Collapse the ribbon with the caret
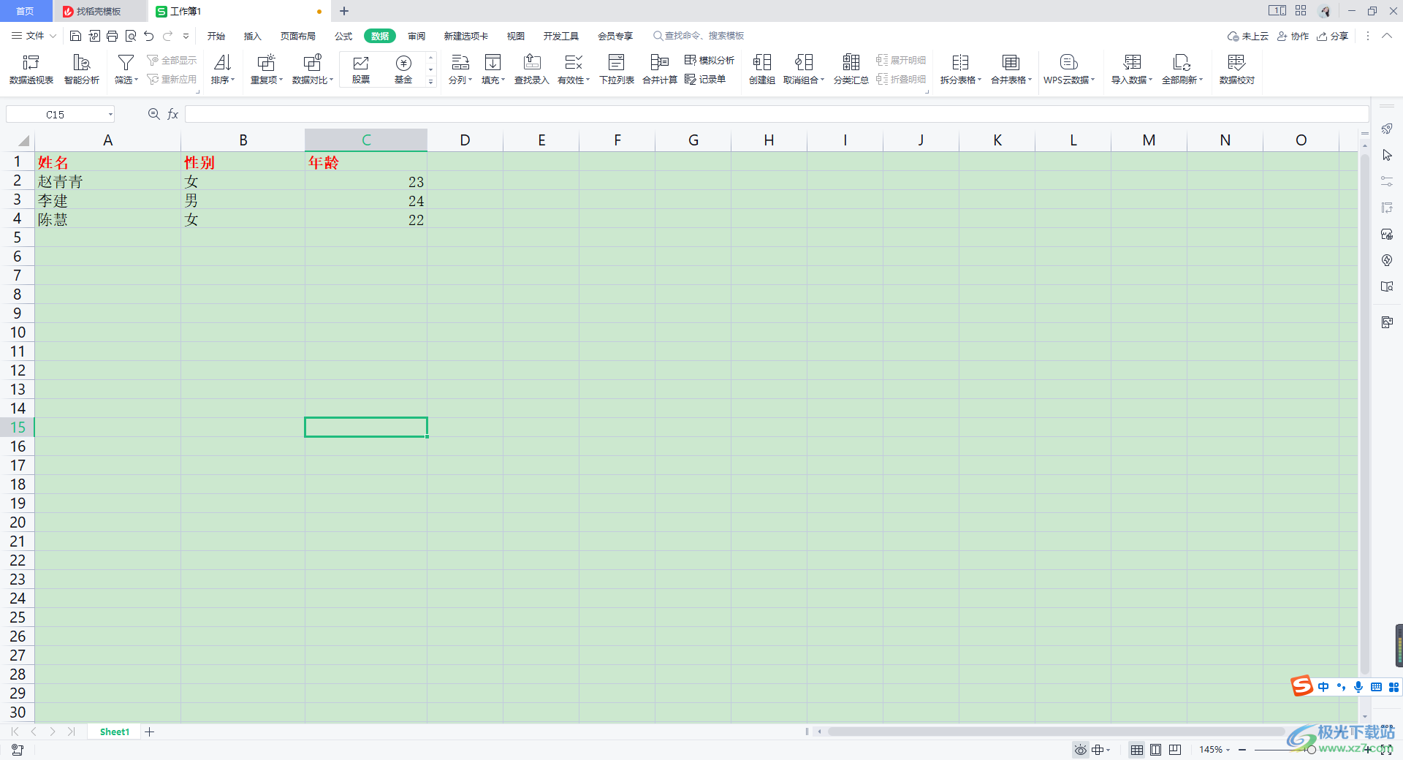This screenshot has width=1403, height=760. click(1387, 36)
